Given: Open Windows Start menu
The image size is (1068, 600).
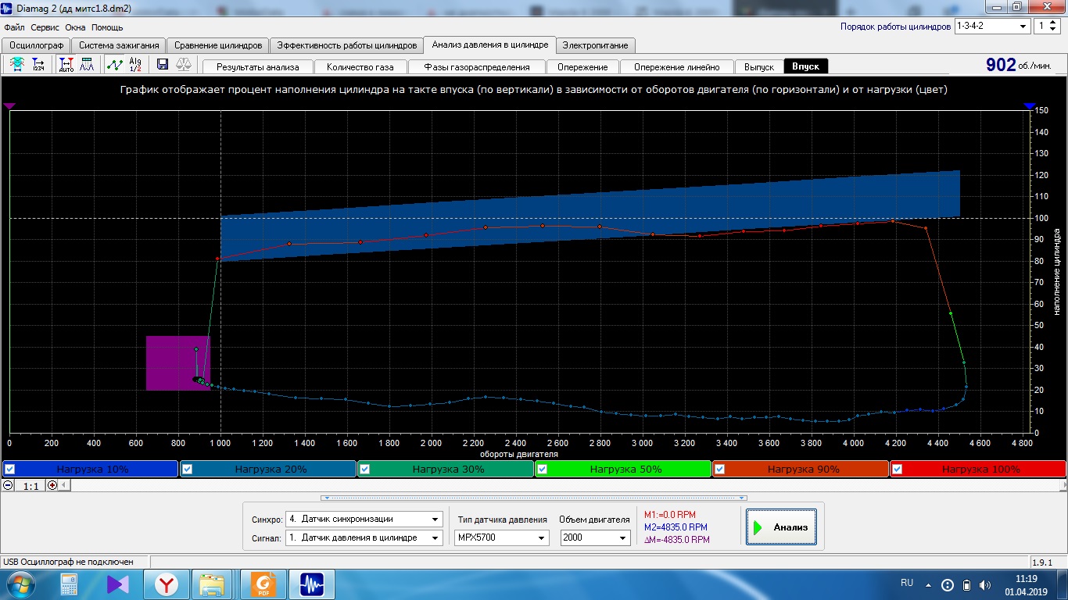Looking at the screenshot, I should pyautogui.click(x=20, y=584).
